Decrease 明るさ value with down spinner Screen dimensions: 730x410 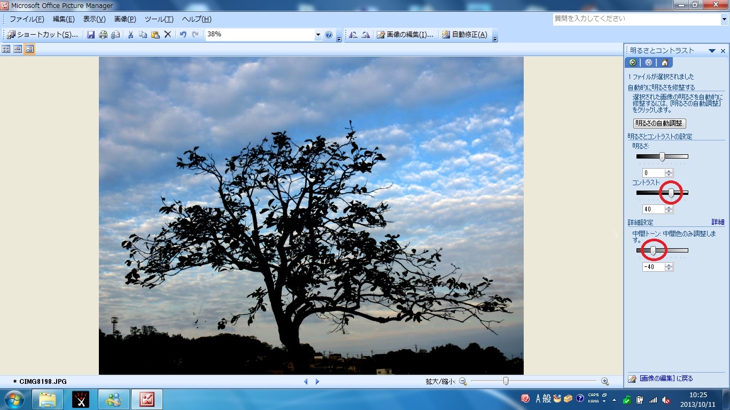(x=669, y=175)
